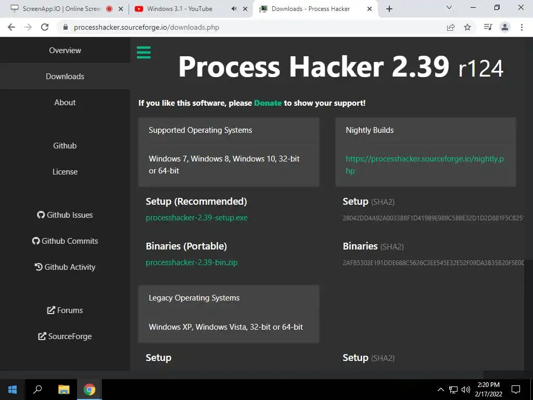Open the Overview sidebar item
This screenshot has height=400, width=533.
click(65, 51)
